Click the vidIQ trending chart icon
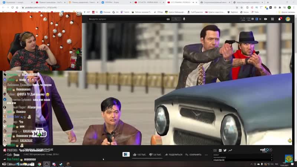This screenshot has height=167, width=297. [x=230, y=150]
